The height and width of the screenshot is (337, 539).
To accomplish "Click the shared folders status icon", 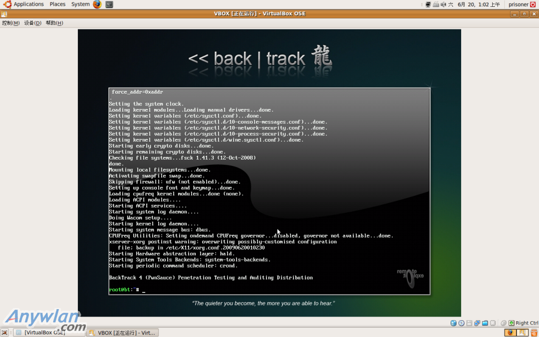I will click(485, 323).
